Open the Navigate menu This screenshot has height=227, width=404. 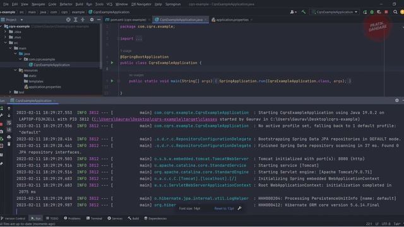click(x=38, y=4)
